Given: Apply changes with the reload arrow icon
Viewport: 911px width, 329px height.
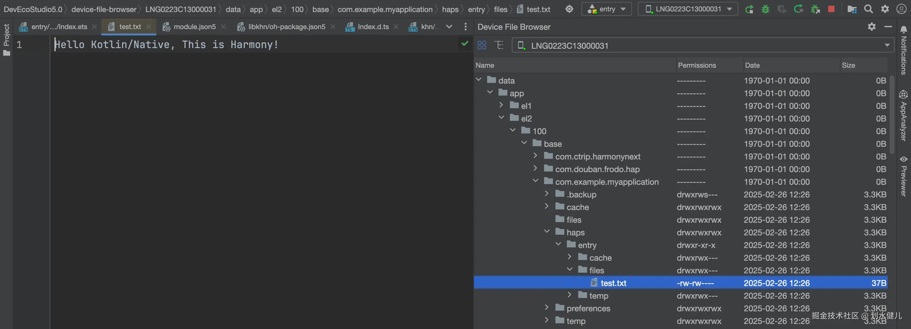Looking at the screenshot, I should point(798,9).
